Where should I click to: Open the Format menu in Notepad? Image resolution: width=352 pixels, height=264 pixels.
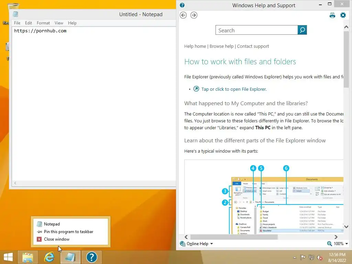click(43, 23)
